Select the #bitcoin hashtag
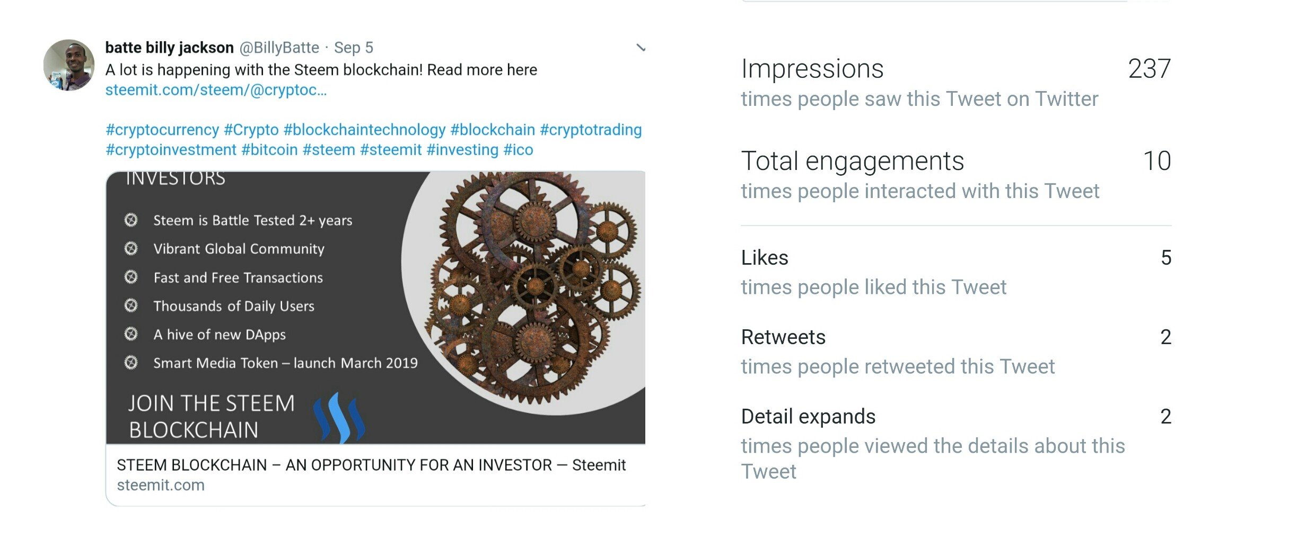The width and height of the screenshot is (1289, 549). tap(269, 150)
